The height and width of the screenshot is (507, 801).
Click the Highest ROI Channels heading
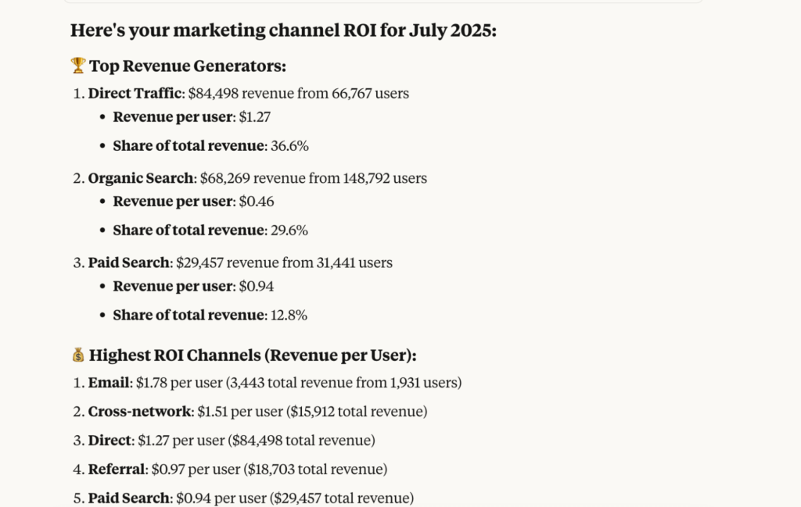(253, 355)
